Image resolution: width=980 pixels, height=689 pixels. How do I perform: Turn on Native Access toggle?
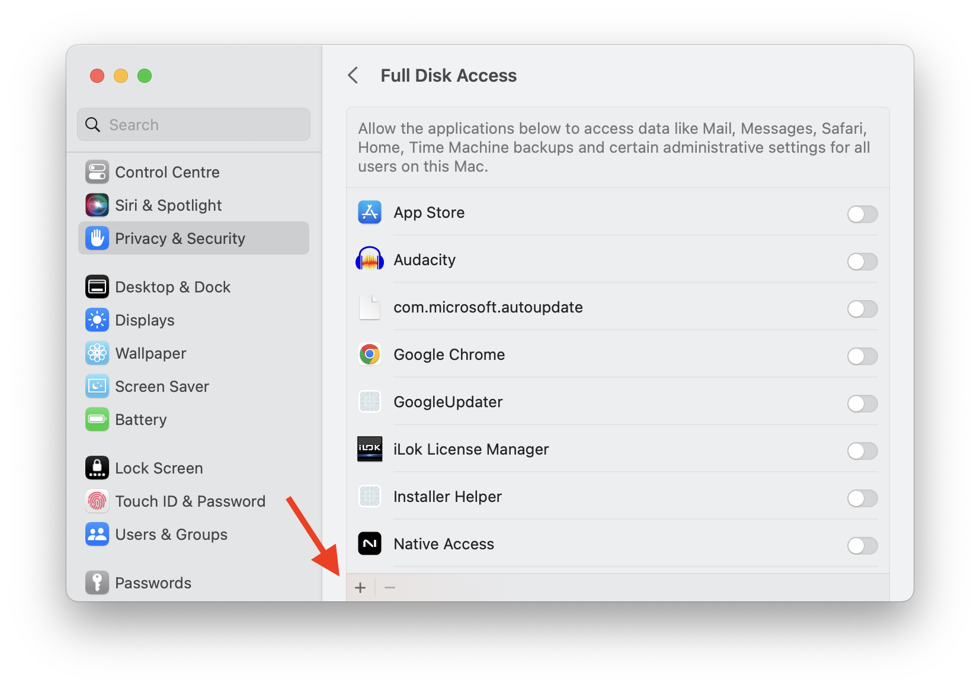862,546
